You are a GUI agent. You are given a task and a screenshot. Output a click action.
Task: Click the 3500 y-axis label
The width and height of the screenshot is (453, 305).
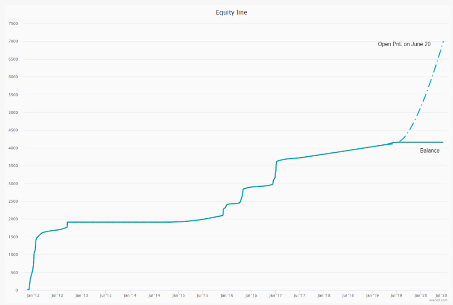(x=13, y=166)
